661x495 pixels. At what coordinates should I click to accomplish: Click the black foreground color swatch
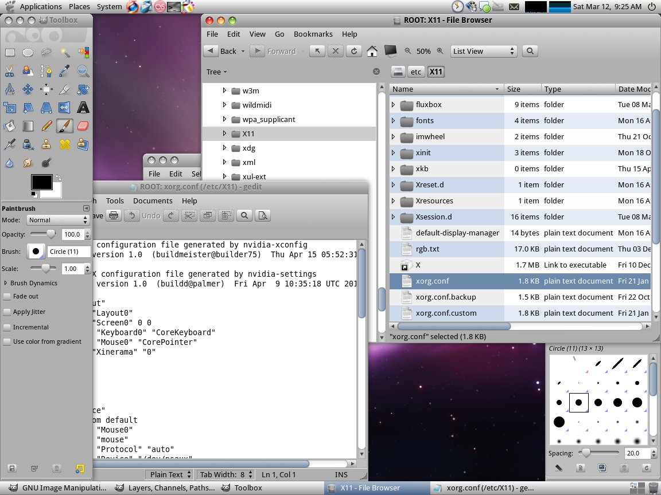click(41, 182)
